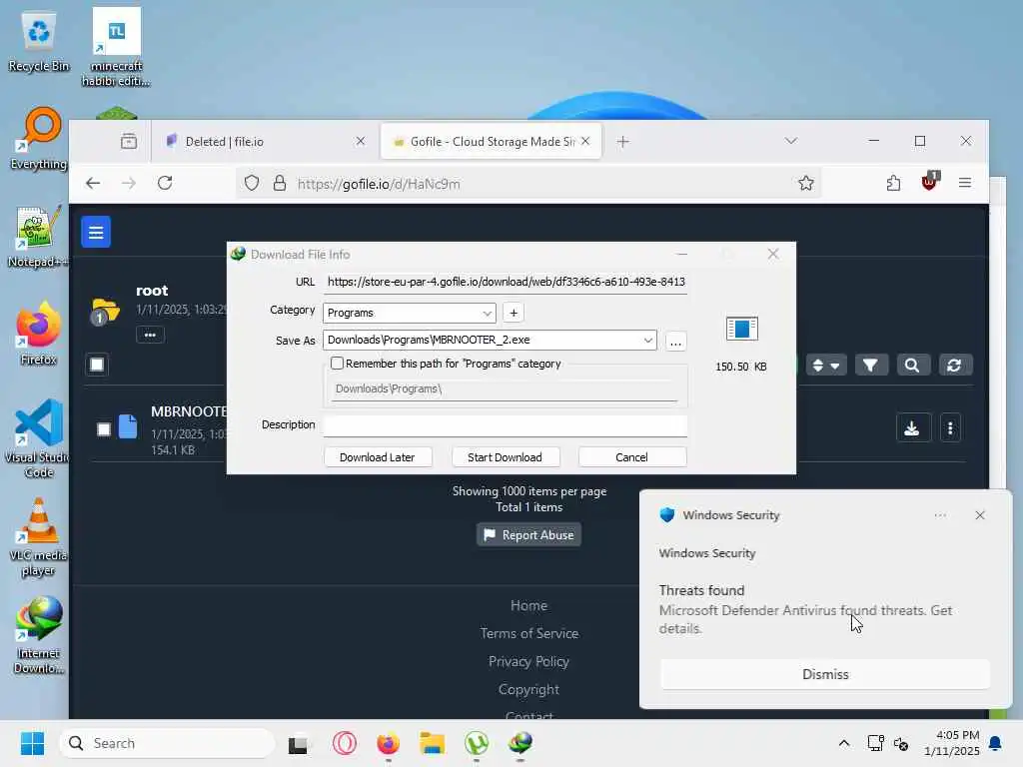This screenshot has height=767, width=1023.
Task: Click Gofile search magnifier icon
Action: 912,366
